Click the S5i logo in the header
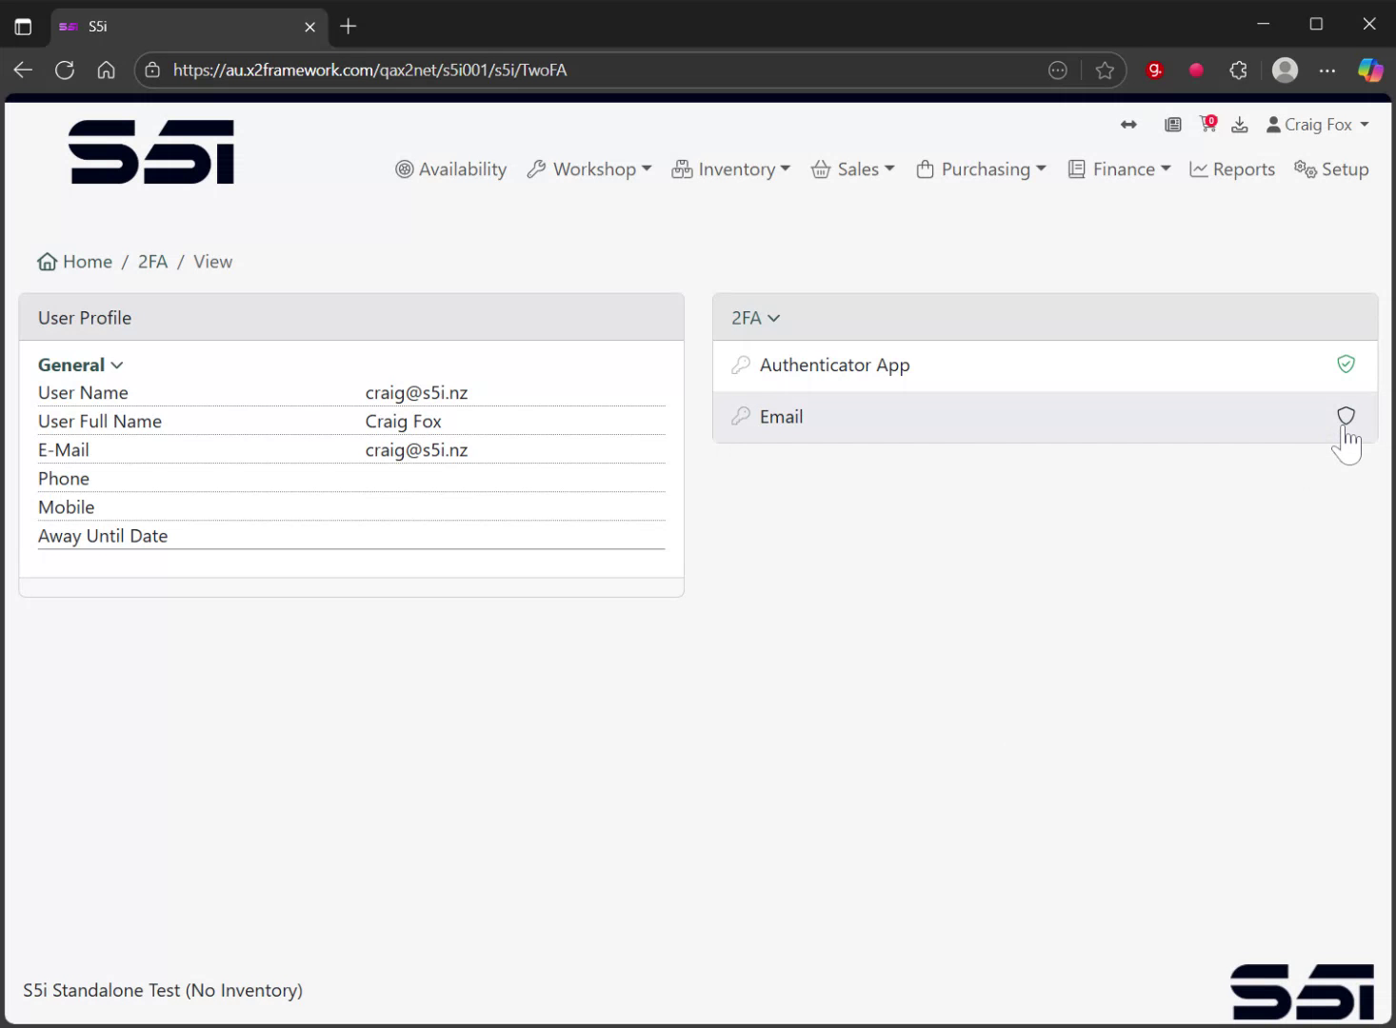Viewport: 1396px width, 1028px height. [151, 152]
